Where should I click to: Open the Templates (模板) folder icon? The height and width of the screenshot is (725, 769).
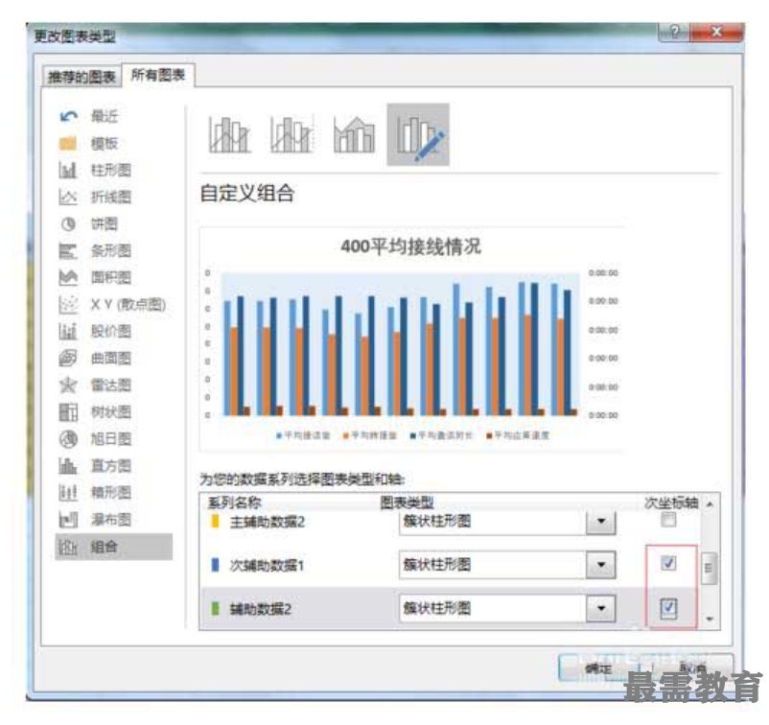point(68,143)
